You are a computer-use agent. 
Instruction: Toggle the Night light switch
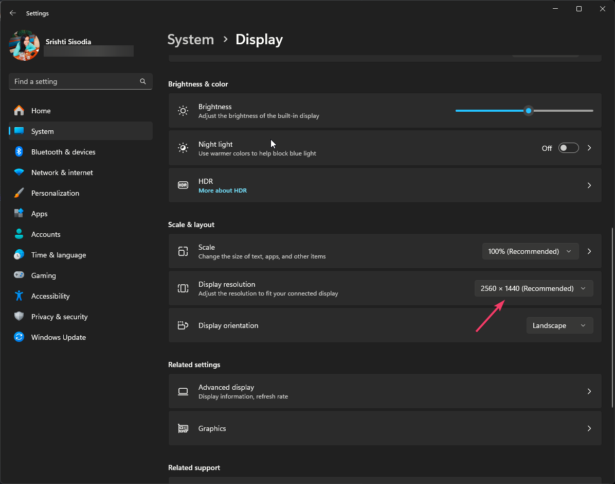[x=568, y=148]
